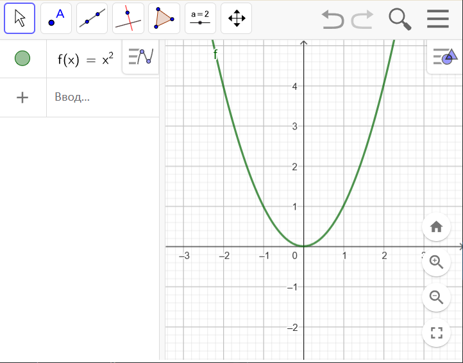
Task: Undo the last action
Action: [332, 19]
